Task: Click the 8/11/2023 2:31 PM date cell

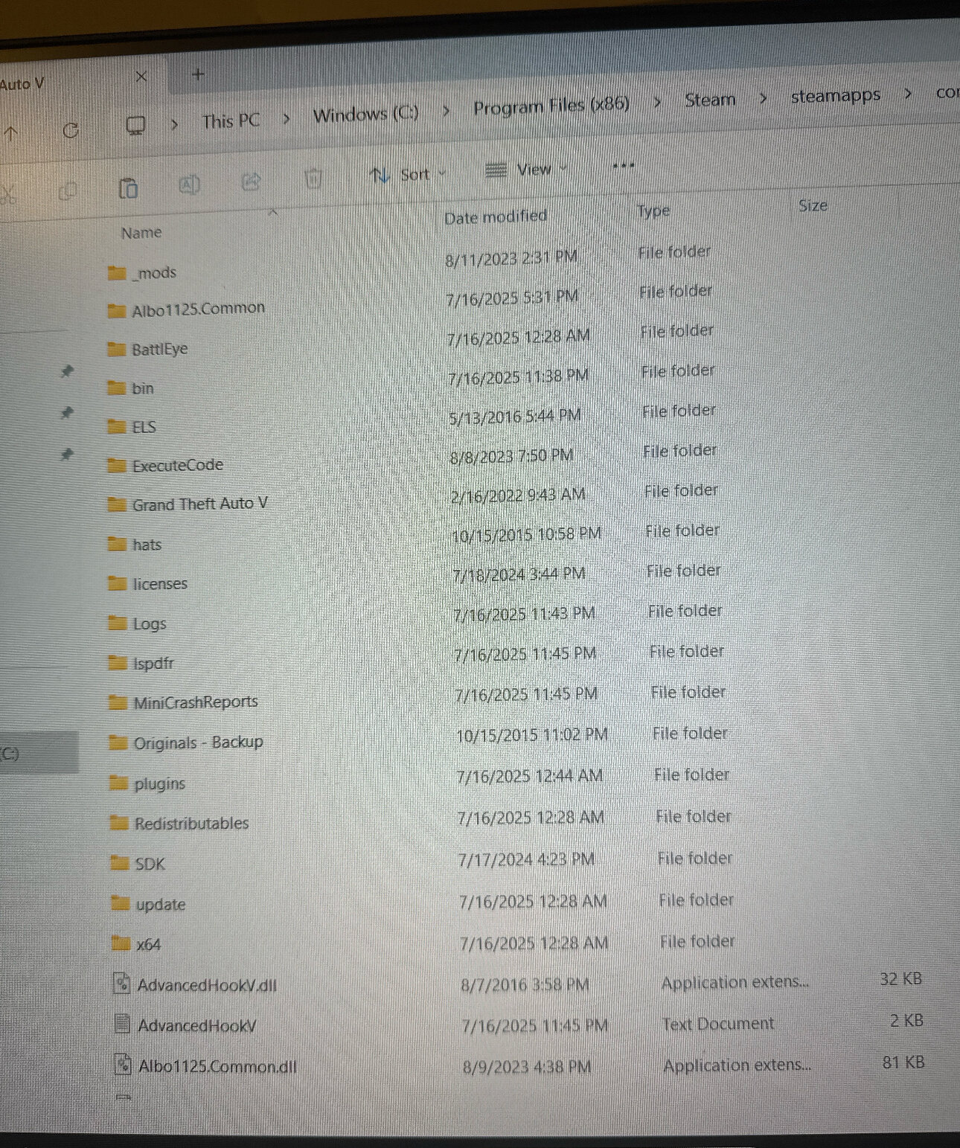Action: click(x=511, y=258)
